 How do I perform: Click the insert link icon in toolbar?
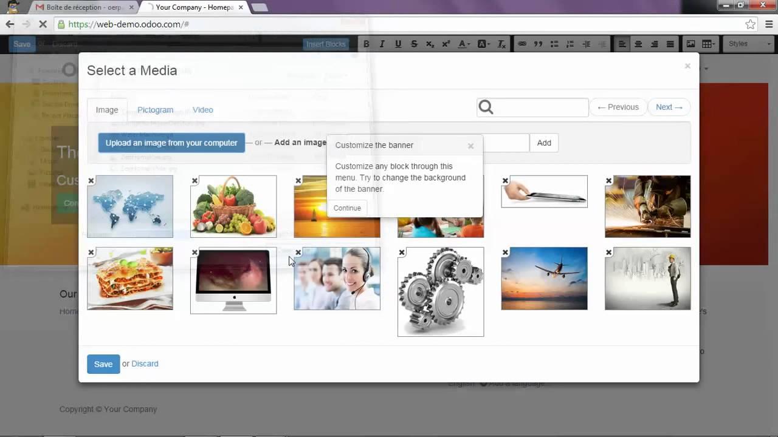point(522,44)
